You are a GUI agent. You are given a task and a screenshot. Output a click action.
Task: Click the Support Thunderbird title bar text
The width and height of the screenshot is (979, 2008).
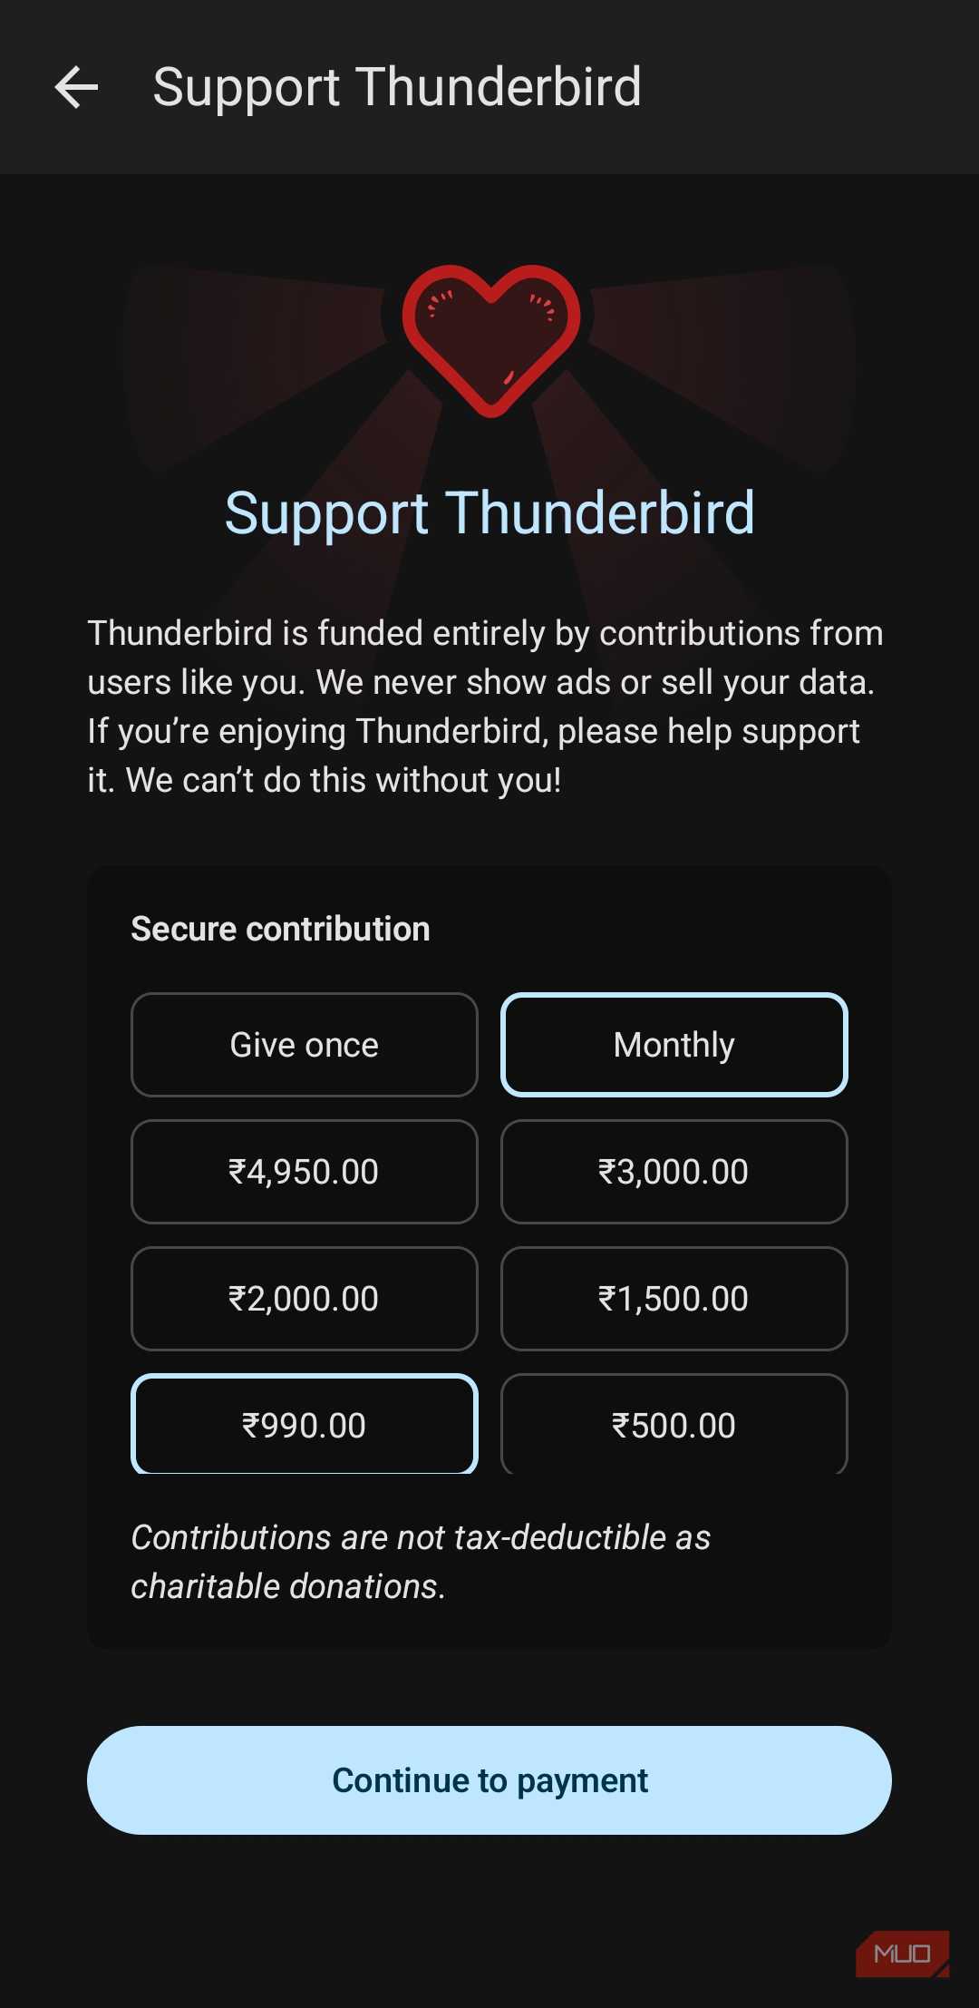click(x=397, y=87)
